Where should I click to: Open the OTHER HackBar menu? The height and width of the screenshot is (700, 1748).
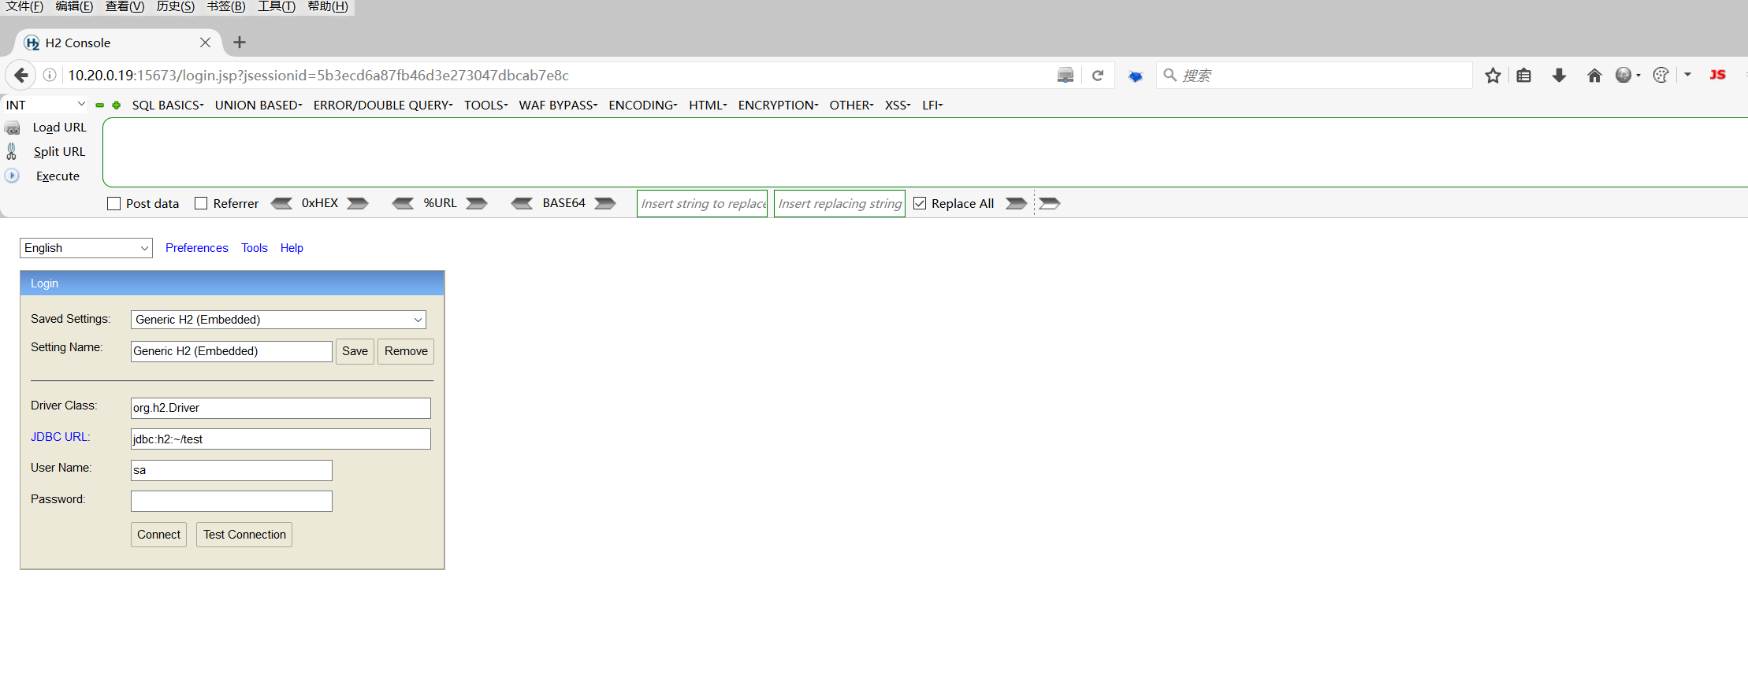click(x=851, y=105)
